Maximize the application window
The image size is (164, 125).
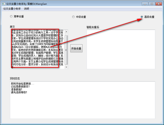pyautogui.click(x=151, y=3)
